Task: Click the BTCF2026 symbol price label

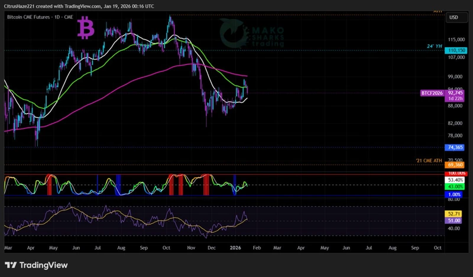Action: pos(433,93)
